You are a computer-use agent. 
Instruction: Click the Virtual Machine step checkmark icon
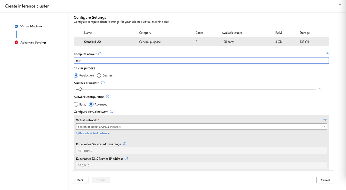click(16, 26)
